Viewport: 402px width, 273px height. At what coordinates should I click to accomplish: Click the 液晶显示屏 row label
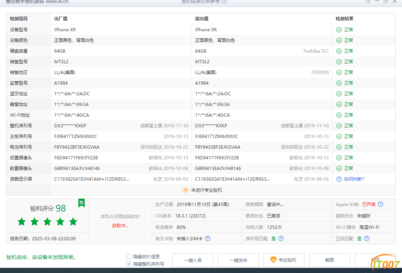[21, 179]
